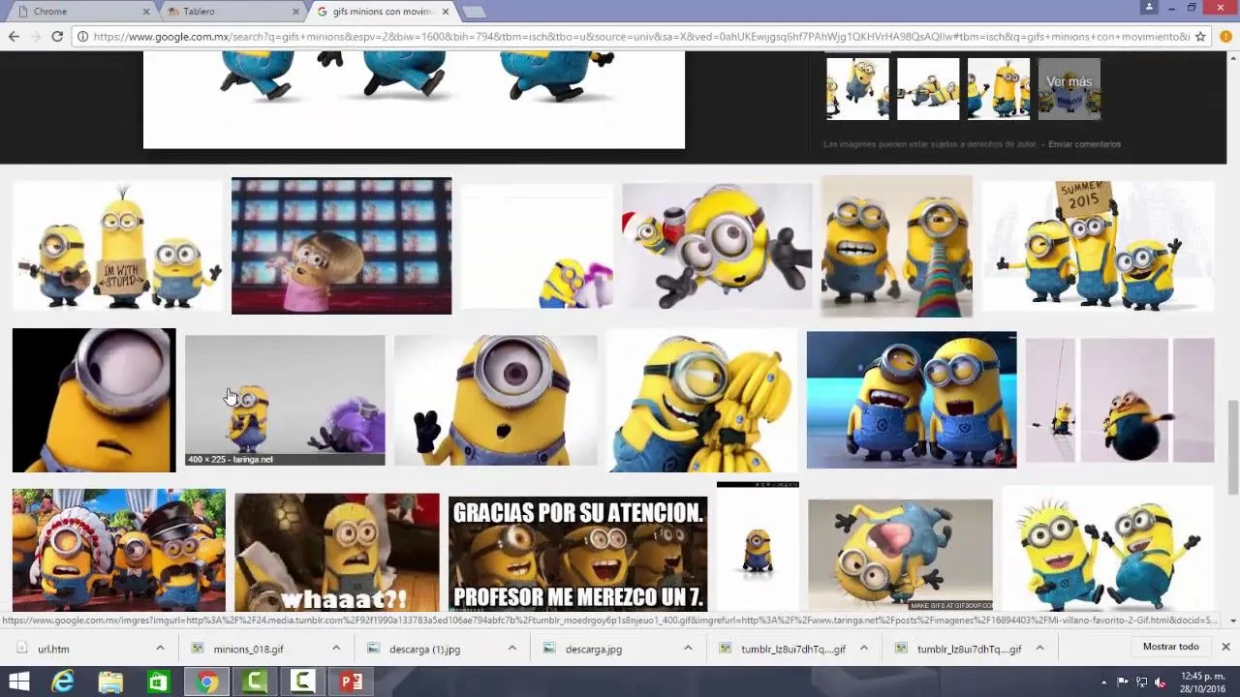Open minion hugging bananas image
The image size is (1240, 697).
701,401
